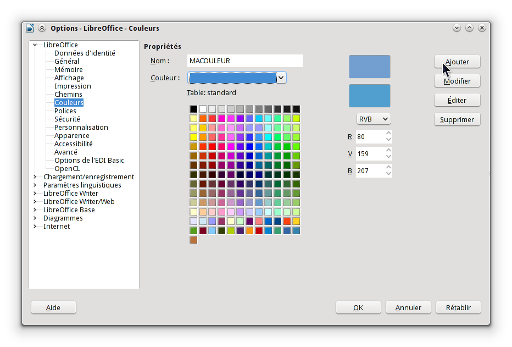Decrease the V value with the down arrow

tap(388, 157)
